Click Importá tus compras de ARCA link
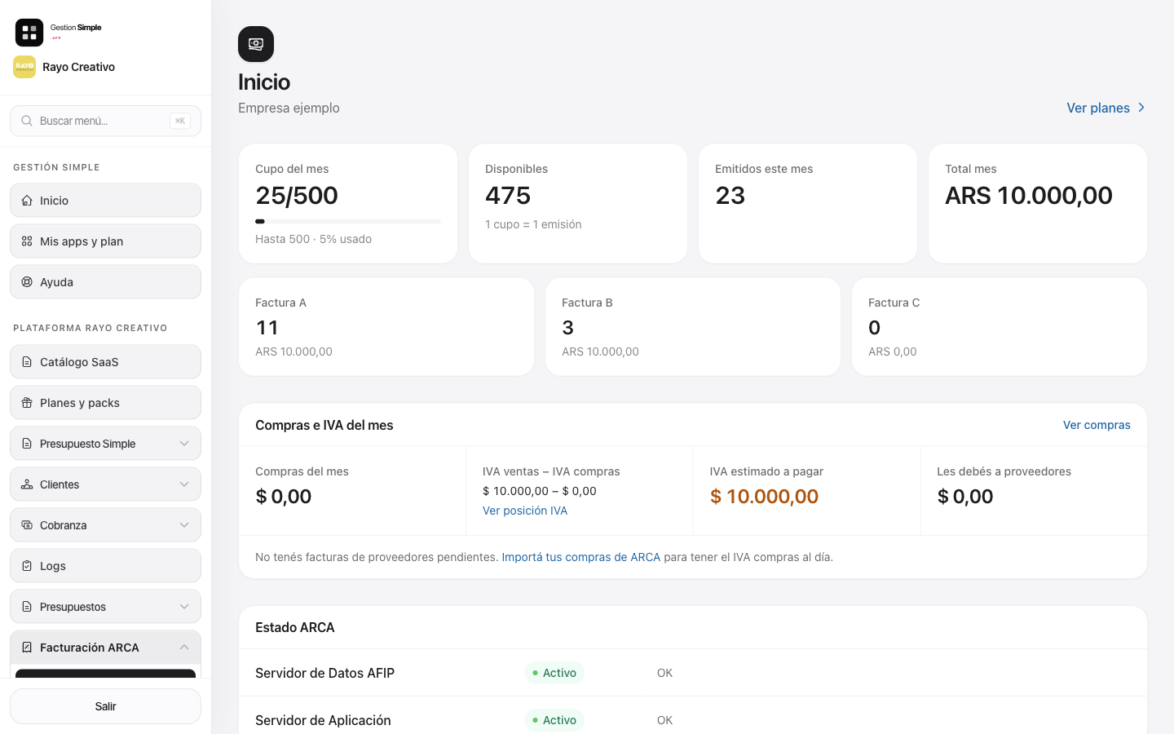The width and height of the screenshot is (1174, 734). [x=581, y=557]
